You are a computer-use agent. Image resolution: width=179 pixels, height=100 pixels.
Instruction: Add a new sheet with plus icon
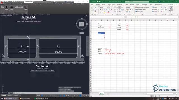[x=108, y=94]
